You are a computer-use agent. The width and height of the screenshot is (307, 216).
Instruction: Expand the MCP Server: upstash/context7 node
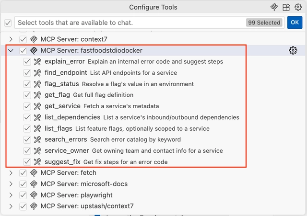tap(12, 206)
